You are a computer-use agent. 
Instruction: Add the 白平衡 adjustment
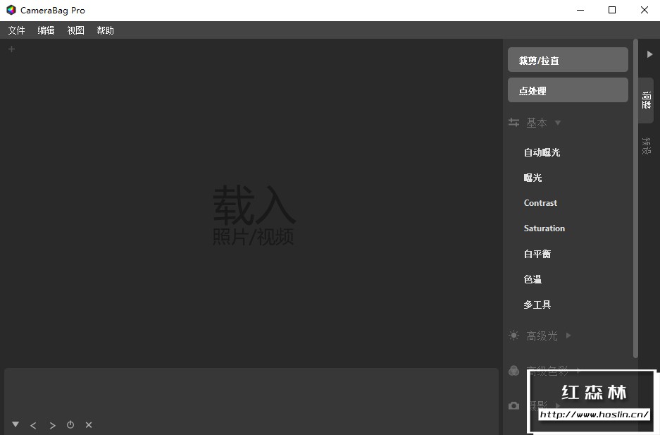537,254
